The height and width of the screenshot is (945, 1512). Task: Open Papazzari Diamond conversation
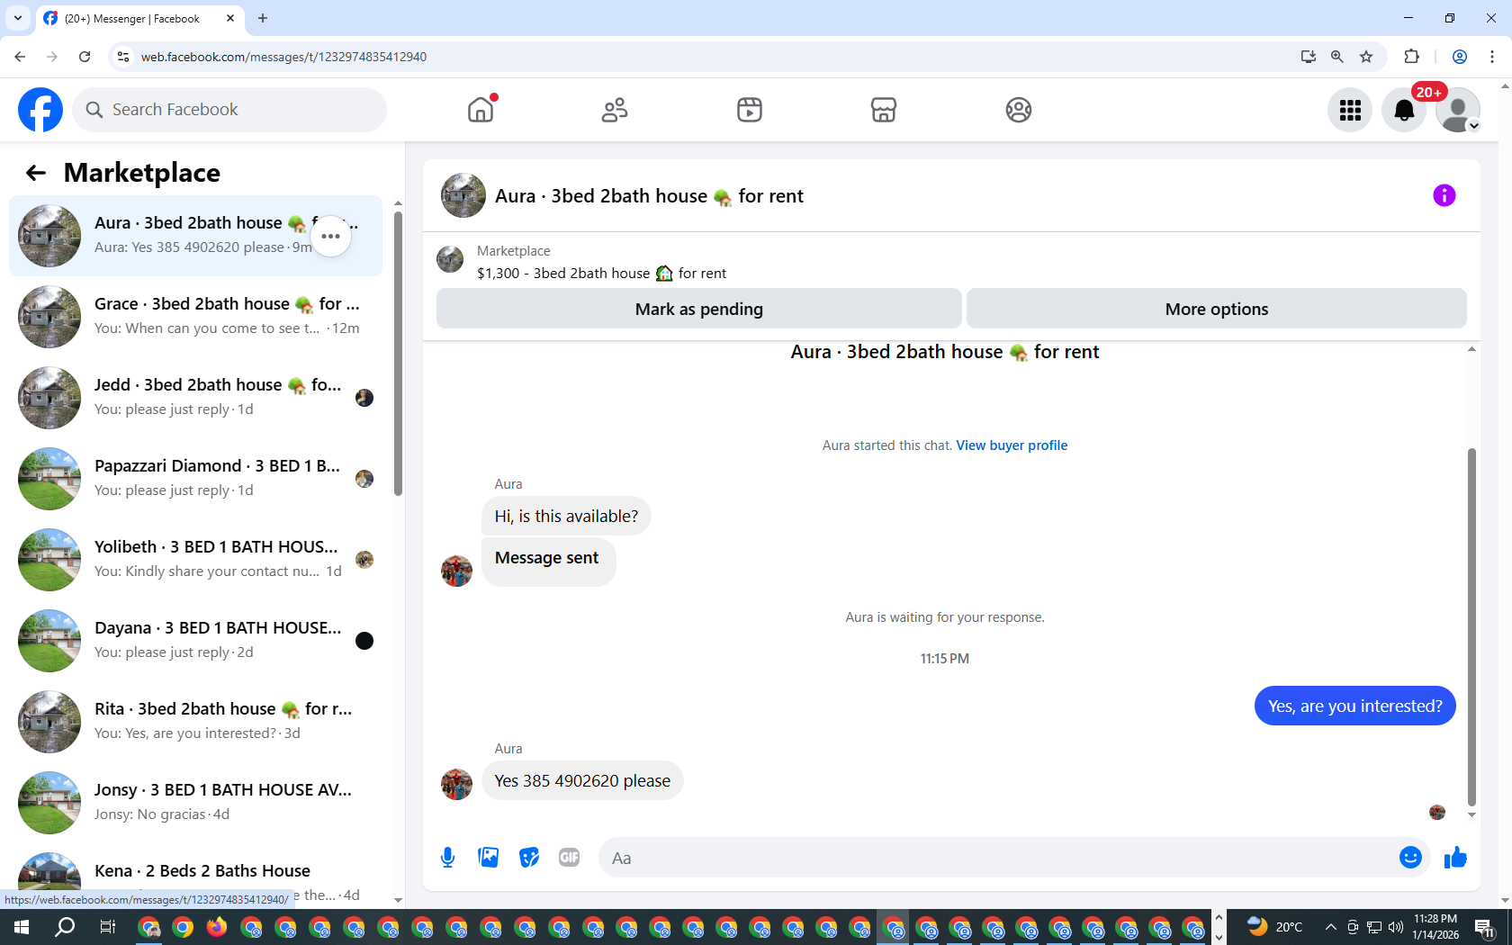pyautogui.click(x=195, y=479)
